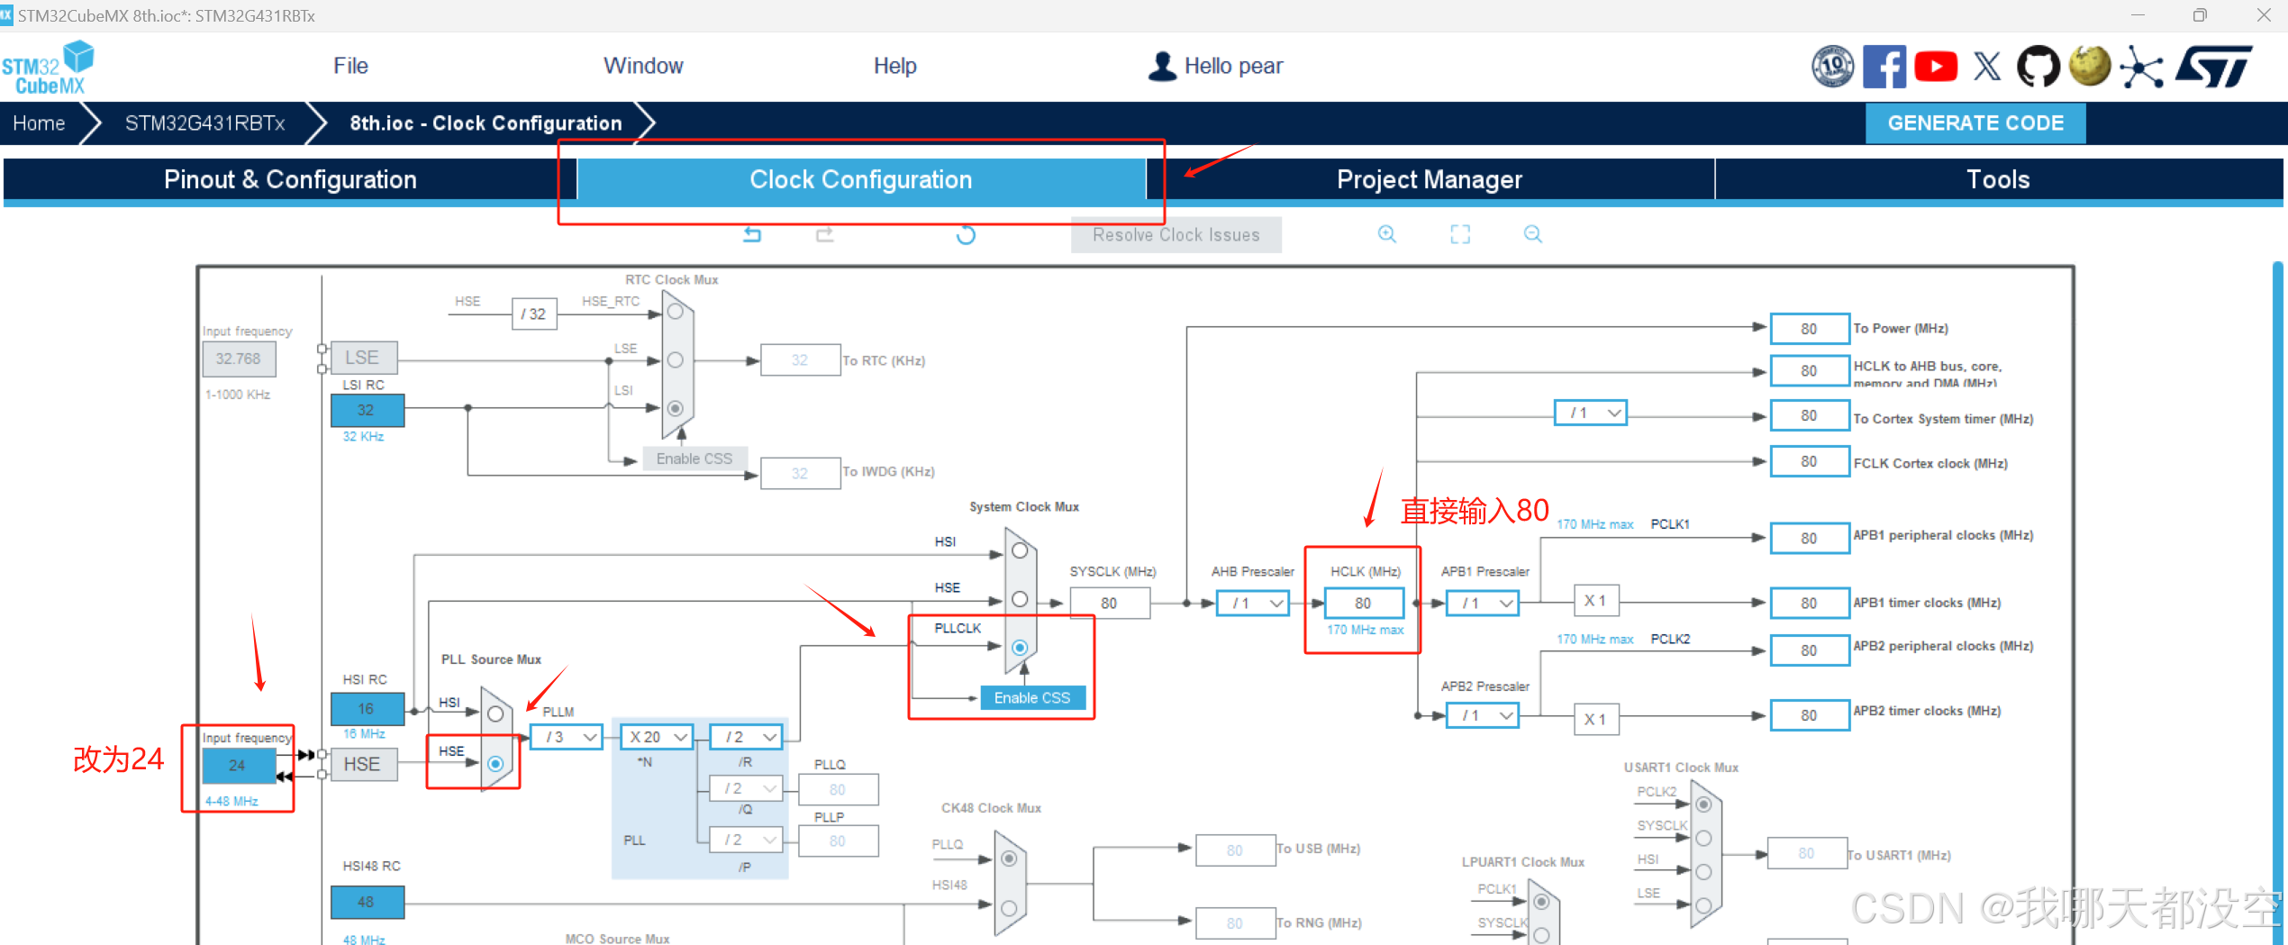Switch to Project Manager tab
This screenshot has height=945, width=2288.
click(1430, 179)
